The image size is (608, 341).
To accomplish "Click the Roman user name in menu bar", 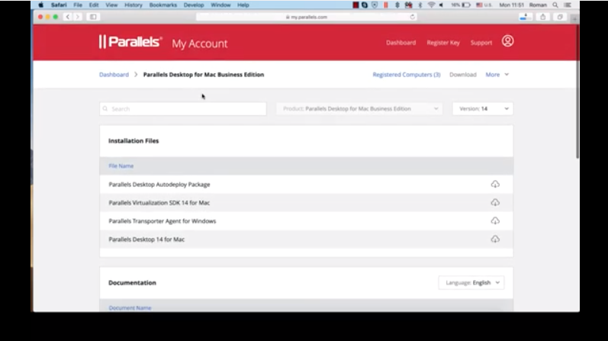I will (x=538, y=5).
